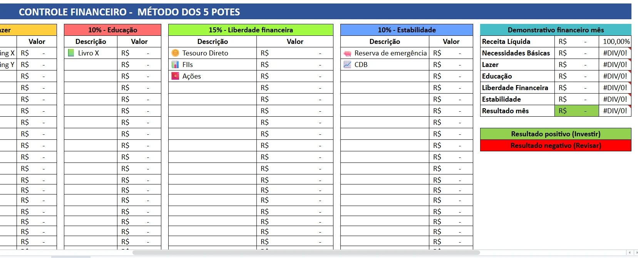This screenshot has height=258, width=638.
Task: Click the scroll-right arrow at bottom right
Action: (636, 253)
